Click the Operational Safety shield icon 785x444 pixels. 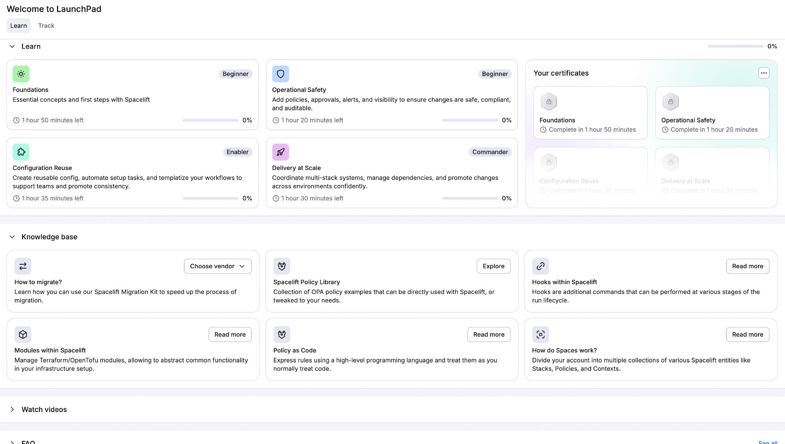tap(281, 74)
